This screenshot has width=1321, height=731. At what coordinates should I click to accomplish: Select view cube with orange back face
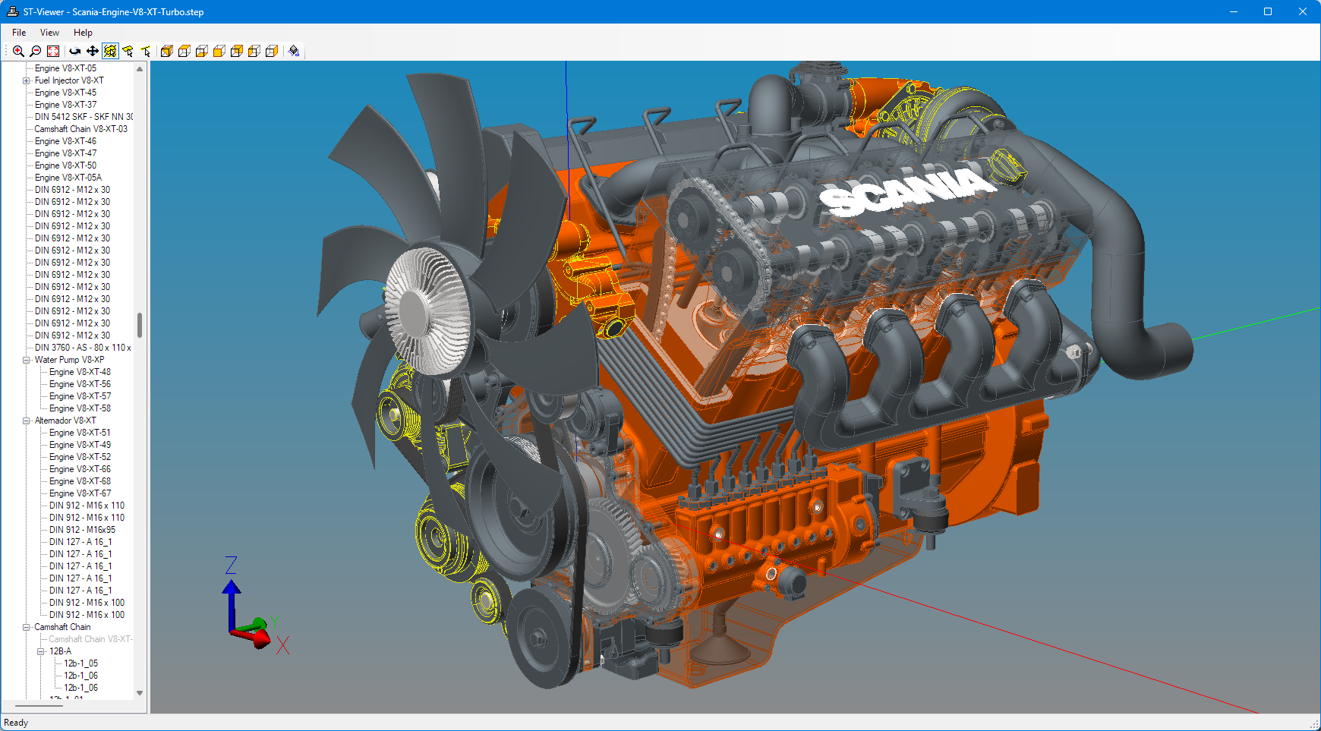pos(237,51)
